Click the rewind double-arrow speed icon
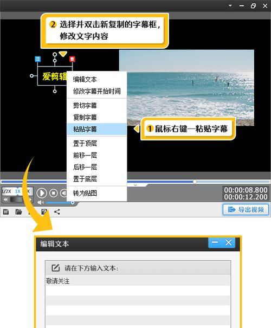Screen dimensions: 271x328 (5, 200)
